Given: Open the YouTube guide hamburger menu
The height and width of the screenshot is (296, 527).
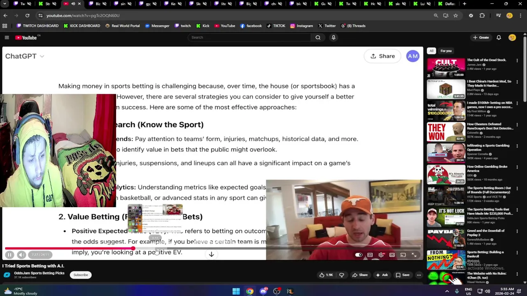Looking at the screenshot, I should [7, 37].
